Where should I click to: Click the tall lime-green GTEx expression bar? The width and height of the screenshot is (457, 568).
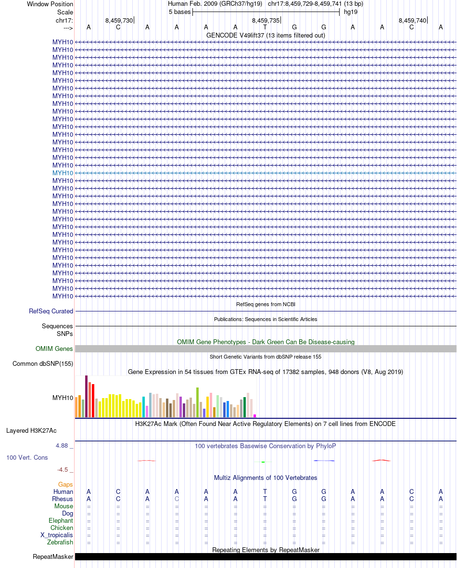(x=198, y=403)
